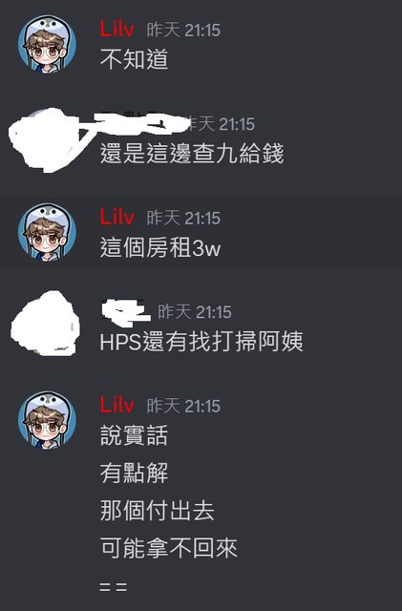Click the timestamp next to the 這個房租3w sender
Image resolution: width=402 pixels, height=611 pixels.
coord(183,218)
